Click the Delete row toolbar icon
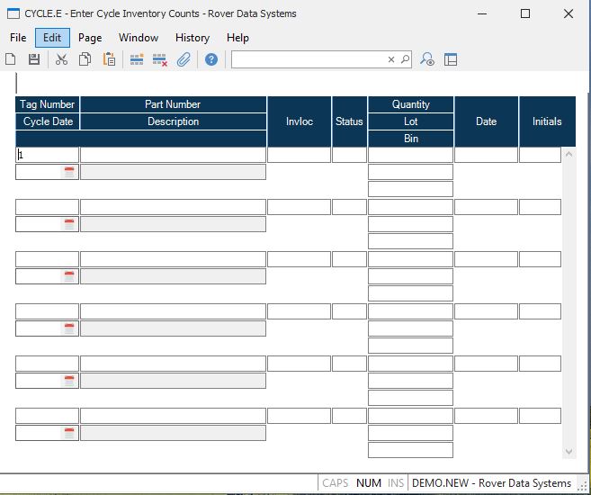 [160, 59]
